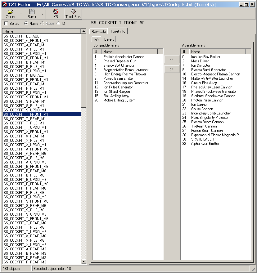
Task: Open the Info sub-tab
Action: (97, 40)
